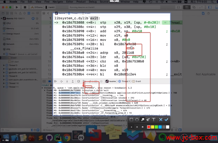Screen dimensions: 218x143
Task: Confirm screenshot with the blue checkmark
Action: click(x=166, y=119)
